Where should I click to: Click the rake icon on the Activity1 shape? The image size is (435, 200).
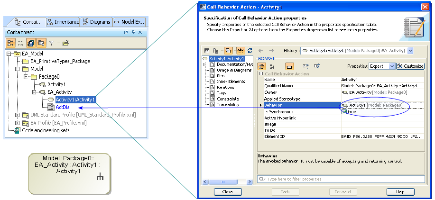coord(100,177)
